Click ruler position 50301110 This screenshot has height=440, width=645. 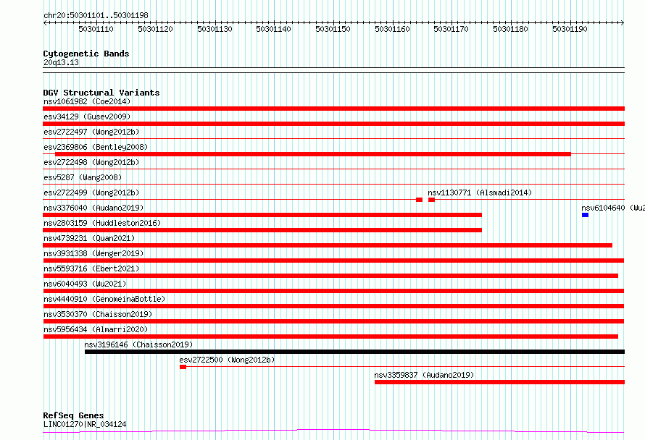click(x=96, y=29)
